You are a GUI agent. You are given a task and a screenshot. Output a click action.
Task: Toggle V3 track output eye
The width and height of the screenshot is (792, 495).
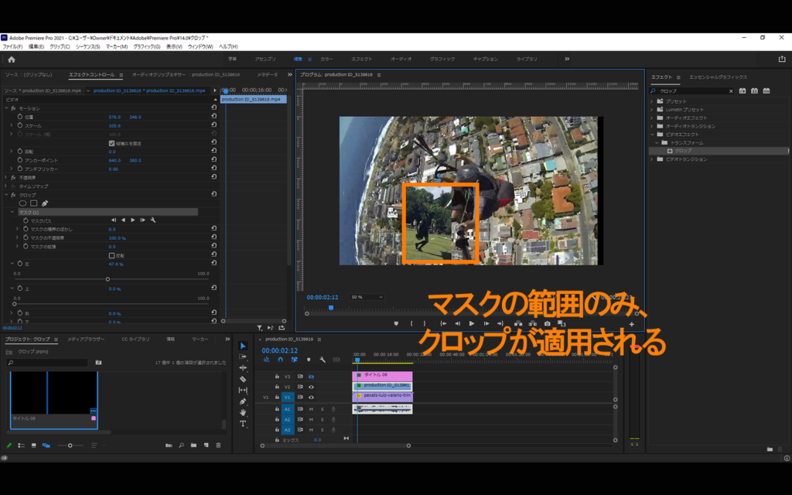click(311, 377)
